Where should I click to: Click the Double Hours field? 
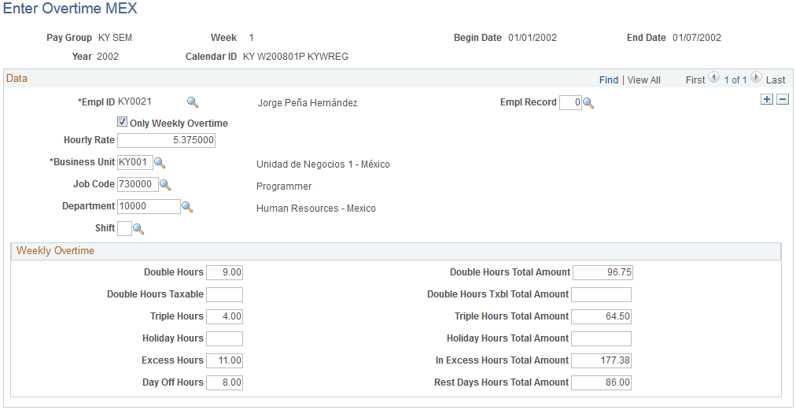tap(224, 273)
